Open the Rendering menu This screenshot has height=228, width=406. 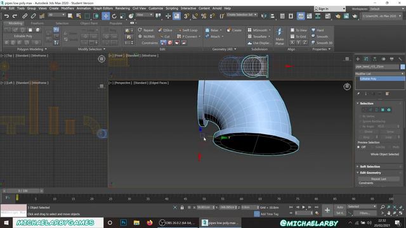(122, 8)
